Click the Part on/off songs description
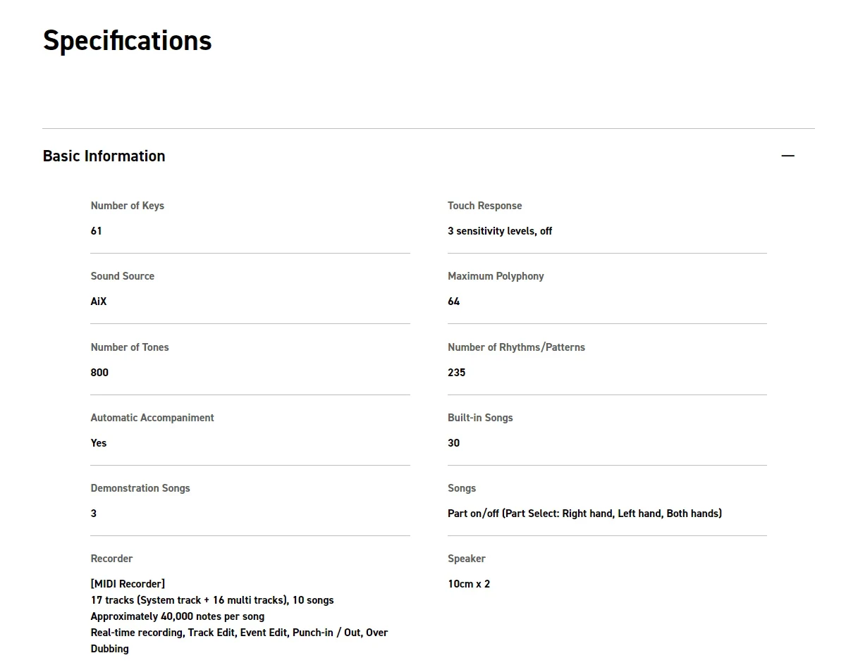Screen dimensions: 846x665 pos(584,514)
